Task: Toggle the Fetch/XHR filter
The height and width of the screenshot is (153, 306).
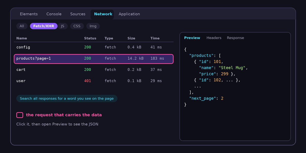Action: pyautogui.click(x=44, y=26)
